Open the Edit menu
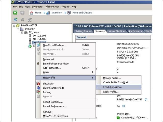163x122 pixels. pyautogui.click(x=21, y=7)
